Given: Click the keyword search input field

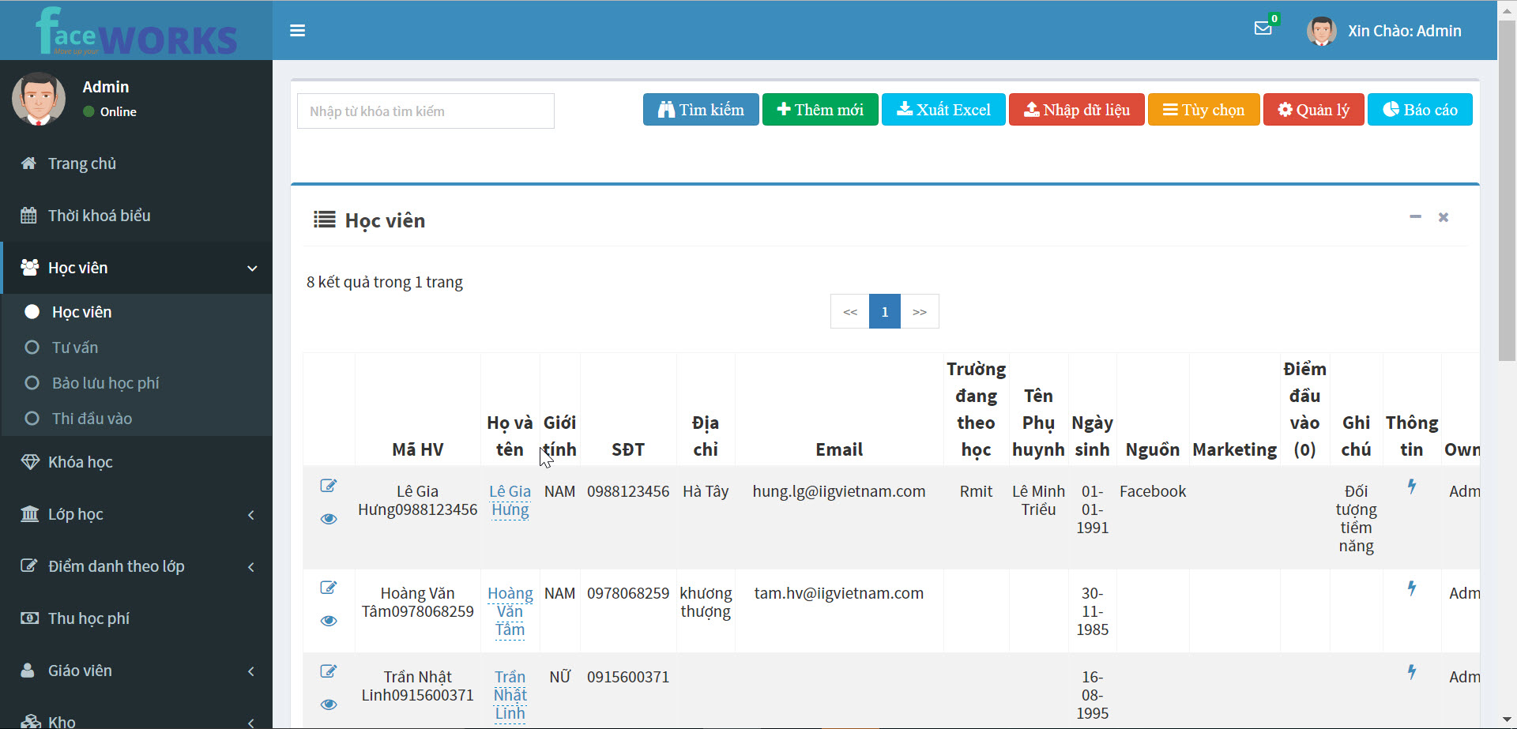Looking at the screenshot, I should pos(425,111).
